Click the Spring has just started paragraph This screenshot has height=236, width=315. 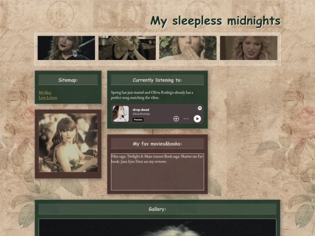point(152,95)
